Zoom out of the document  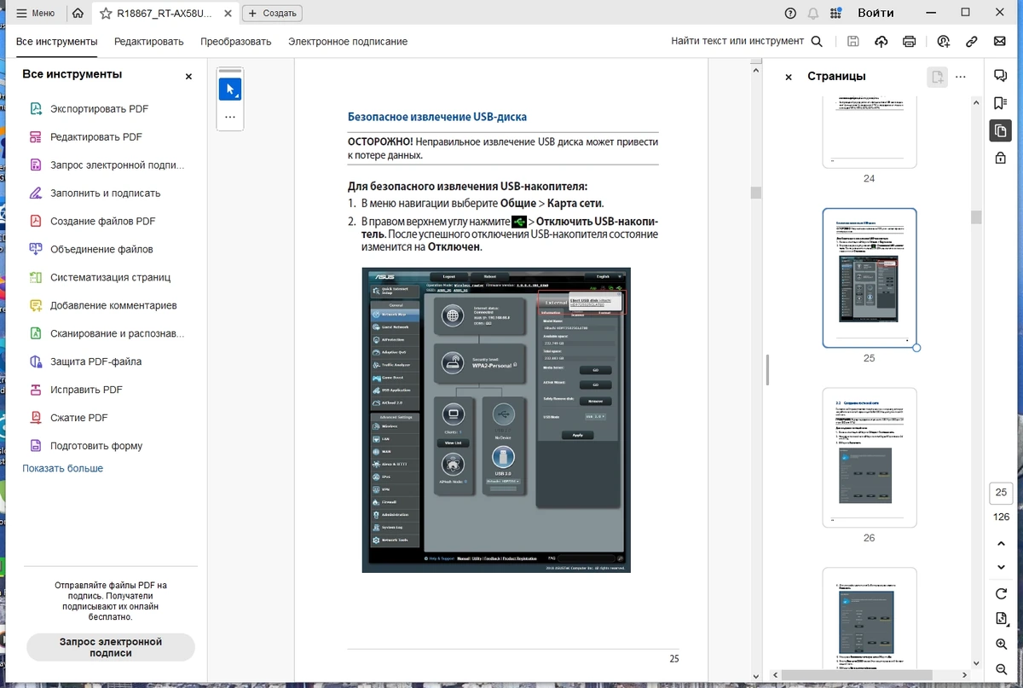[x=1001, y=670]
